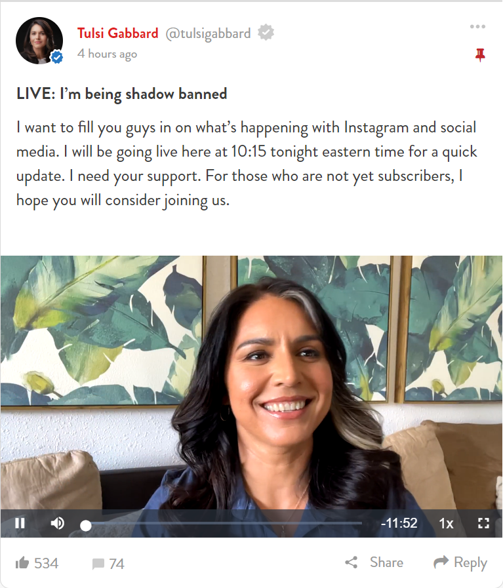Click the share network icon
The height and width of the screenshot is (588, 503).
point(352,562)
